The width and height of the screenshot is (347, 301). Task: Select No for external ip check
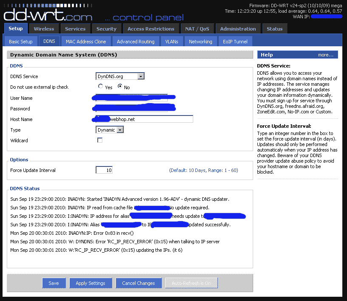(120, 86)
